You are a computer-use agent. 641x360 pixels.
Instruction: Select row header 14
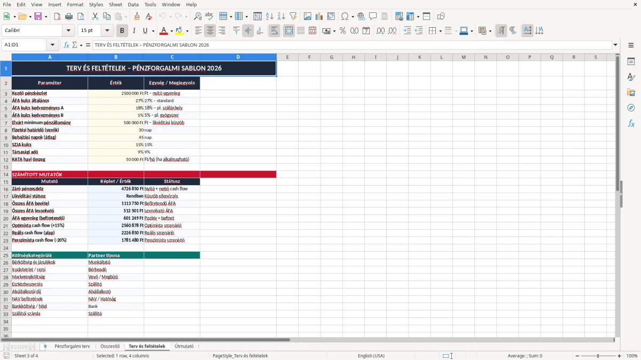pos(6,174)
